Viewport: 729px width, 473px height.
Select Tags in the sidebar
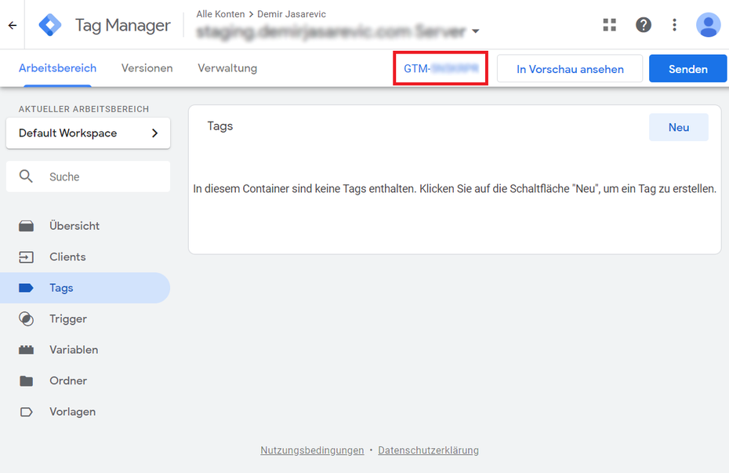(x=85, y=288)
